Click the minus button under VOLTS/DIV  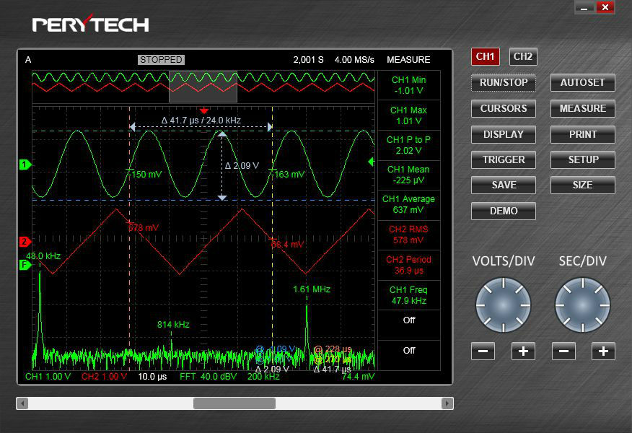click(483, 351)
